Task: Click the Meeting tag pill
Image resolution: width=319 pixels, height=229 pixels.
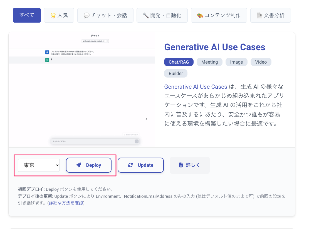Action: click(209, 62)
